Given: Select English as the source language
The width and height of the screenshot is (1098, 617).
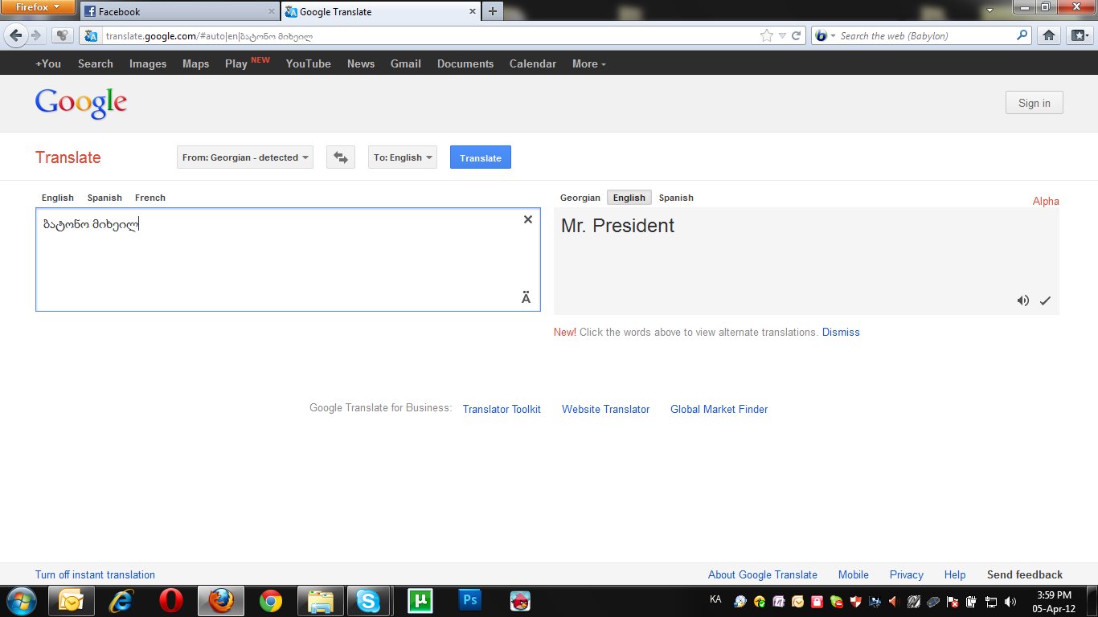Looking at the screenshot, I should point(58,198).
